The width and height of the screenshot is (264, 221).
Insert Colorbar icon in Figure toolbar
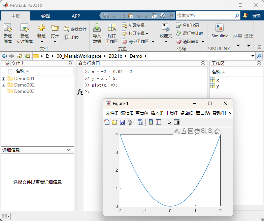pos(151,122)
